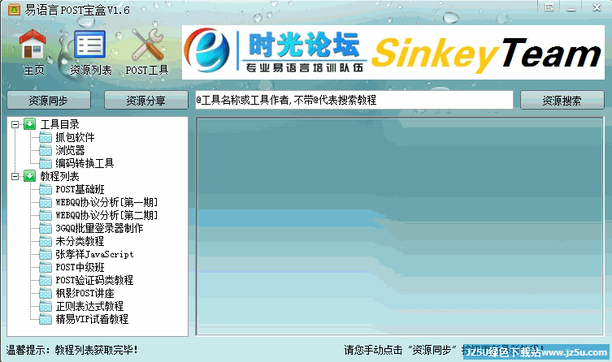Viewport: 612px width, 362px height.
Task: Click the 资源搜索 button
Action: 562,101
